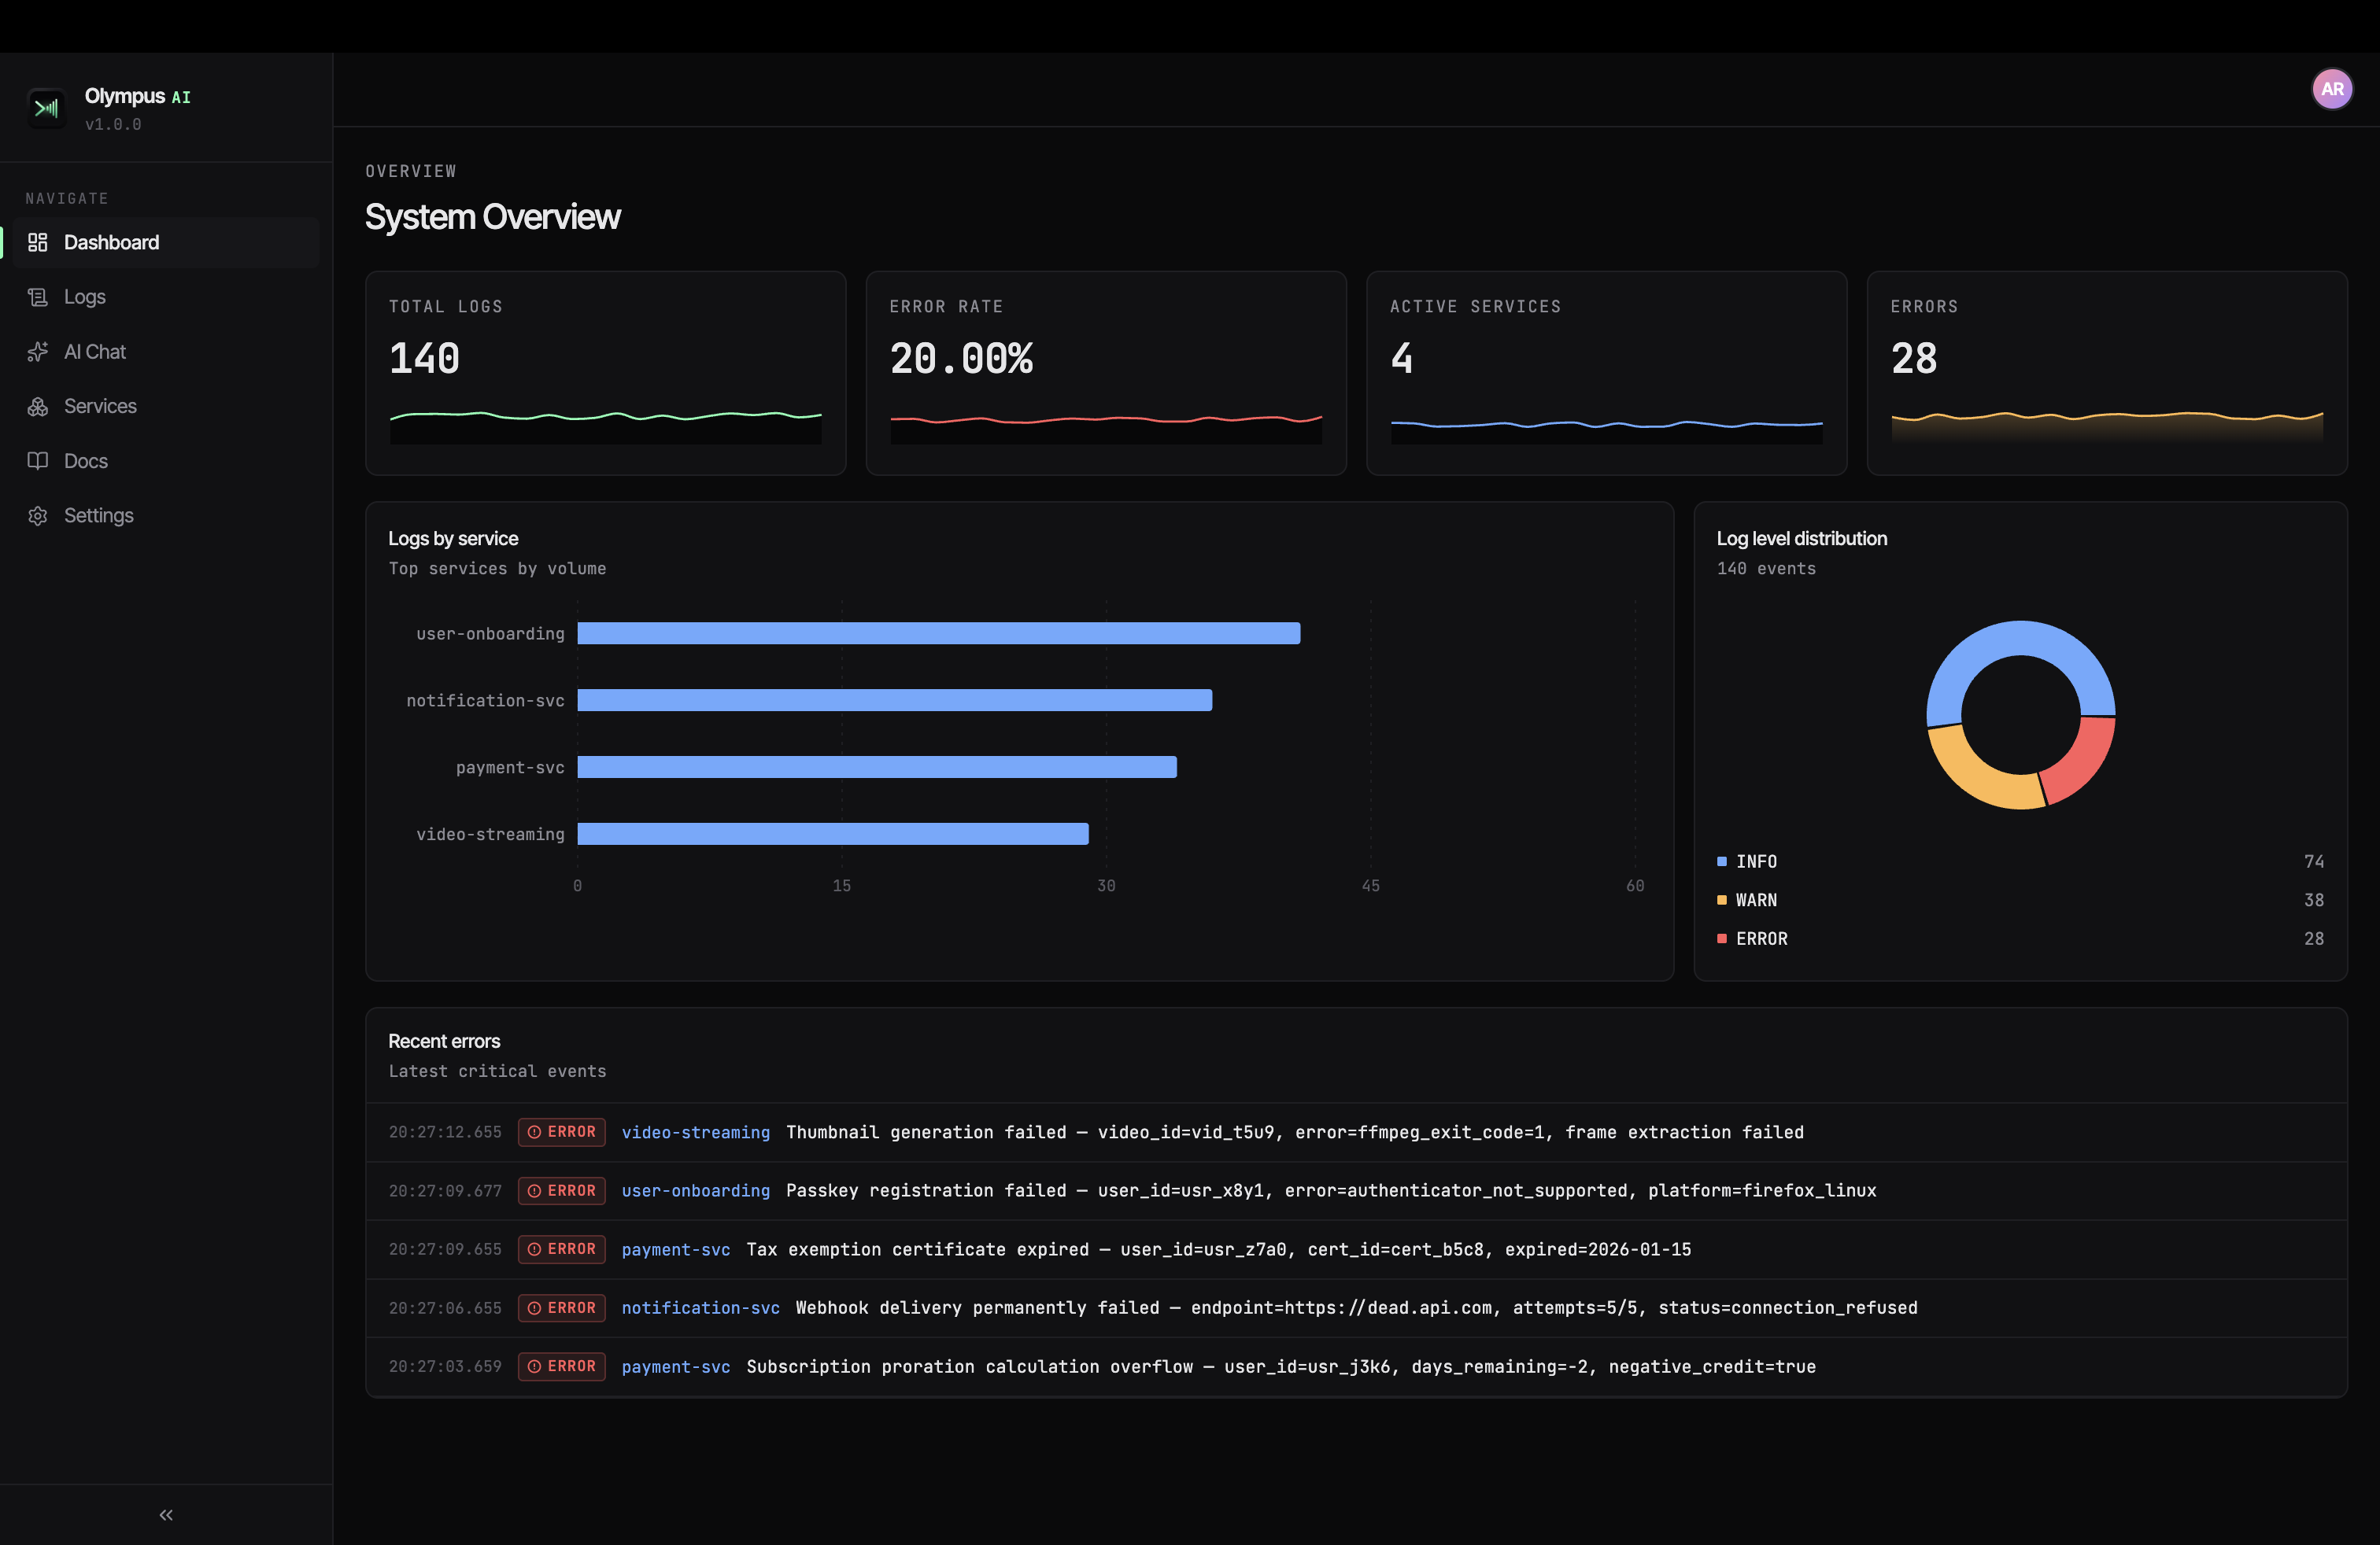
Task: Click the Services cubes icon
Action: (x=38, y=407)
